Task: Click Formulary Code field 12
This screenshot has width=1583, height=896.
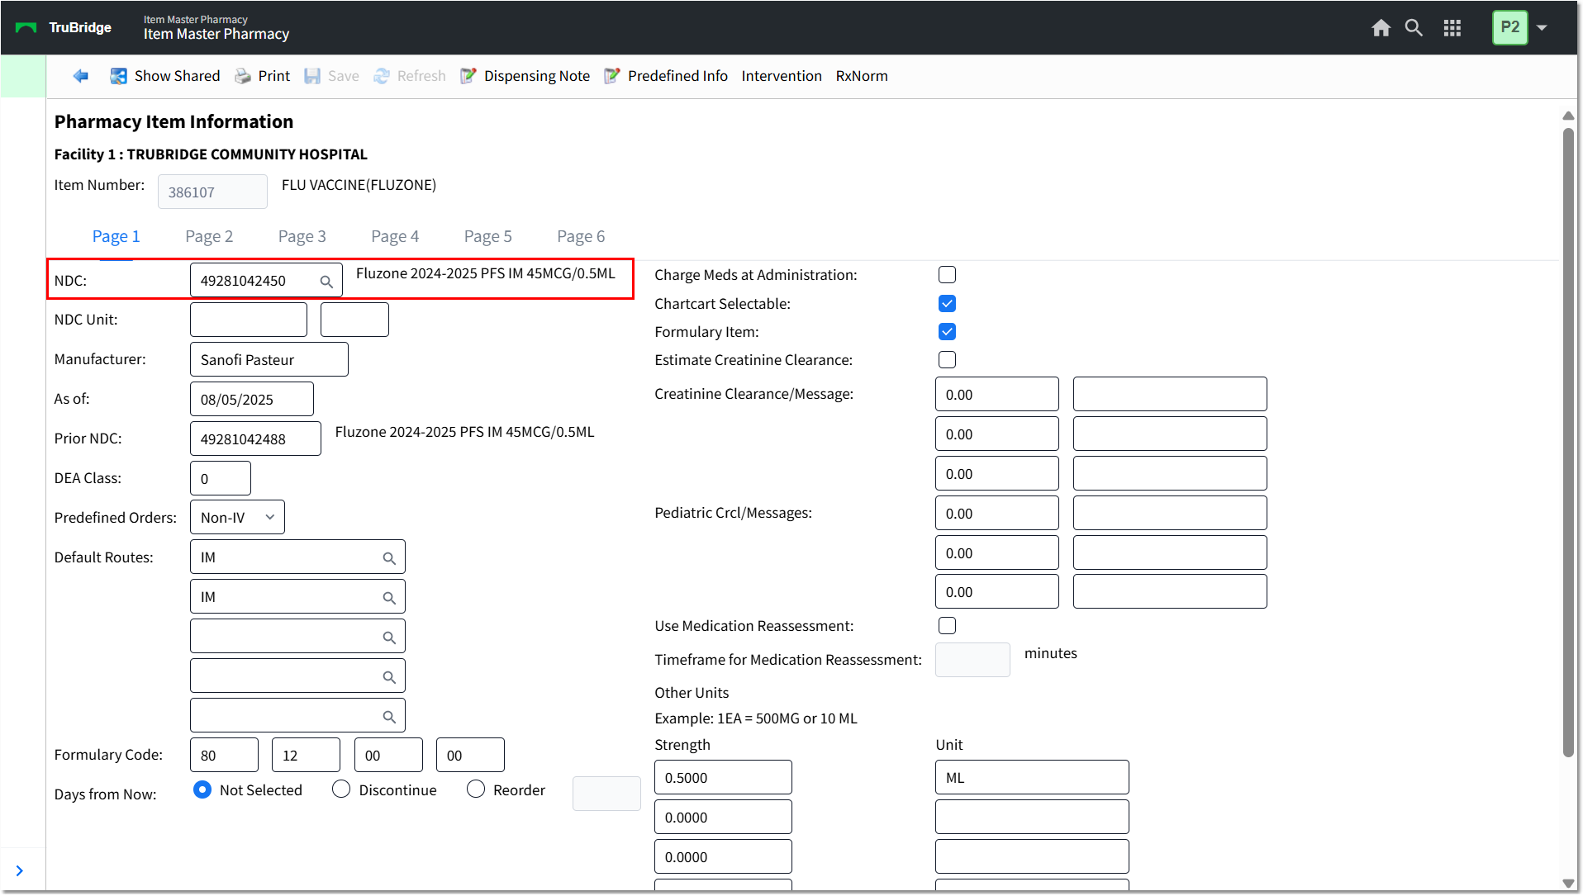Action: [x=306, y=755]
